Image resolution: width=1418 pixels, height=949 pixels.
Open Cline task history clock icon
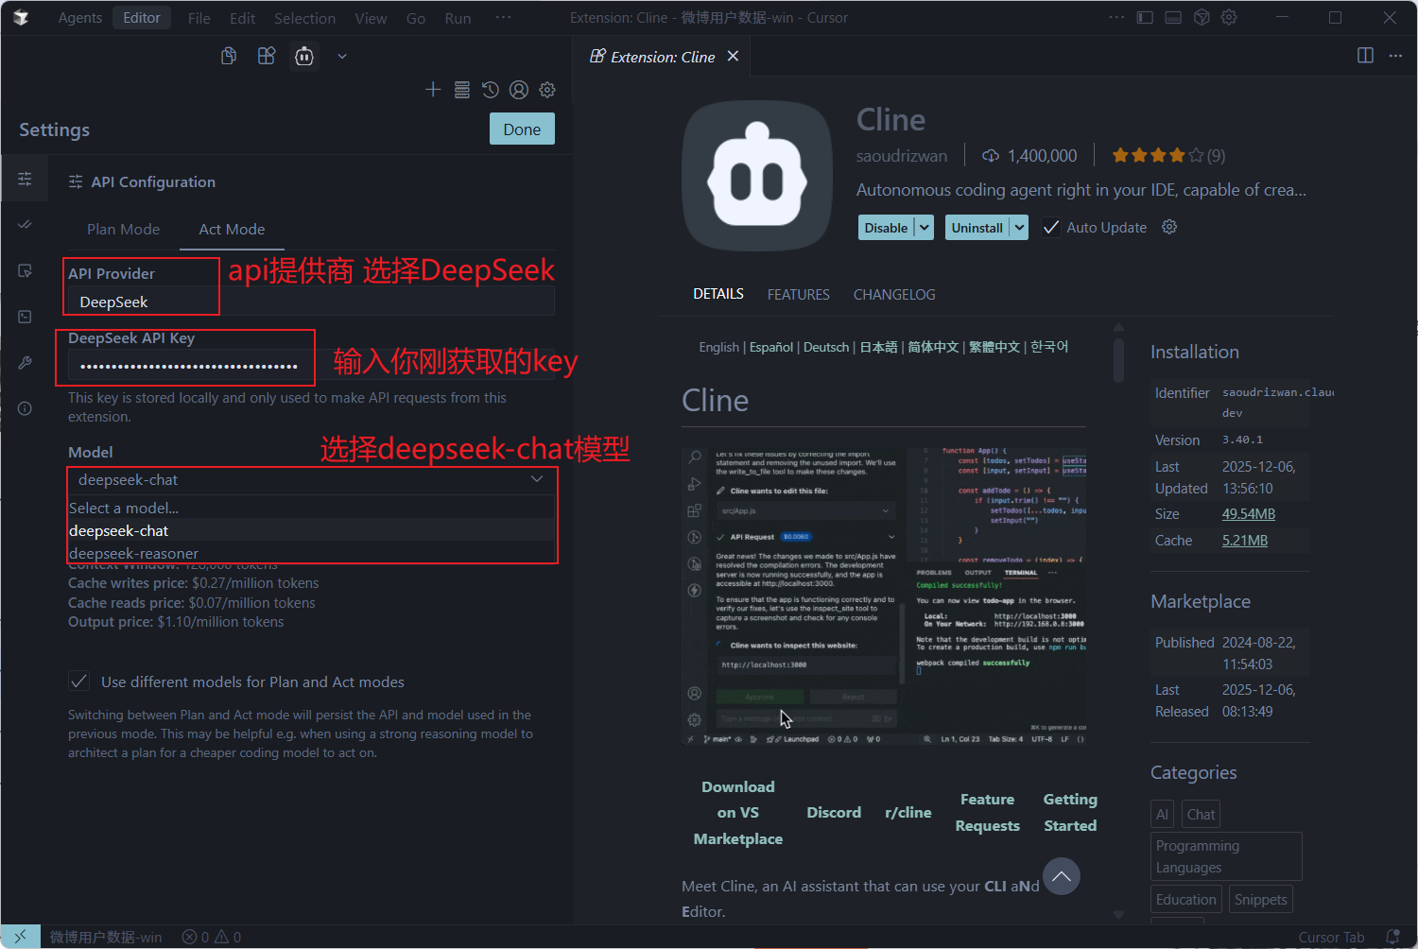490,89
